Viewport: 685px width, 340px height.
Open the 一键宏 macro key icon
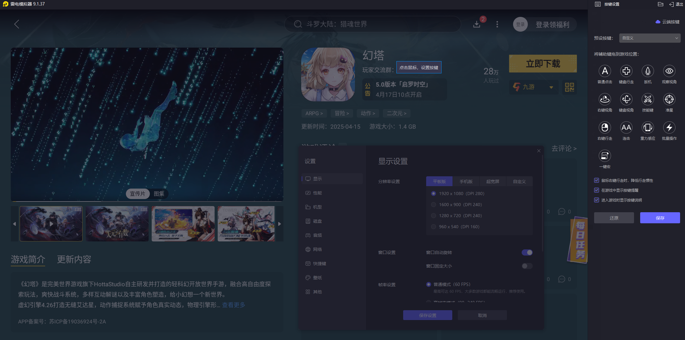pos(605,156)
